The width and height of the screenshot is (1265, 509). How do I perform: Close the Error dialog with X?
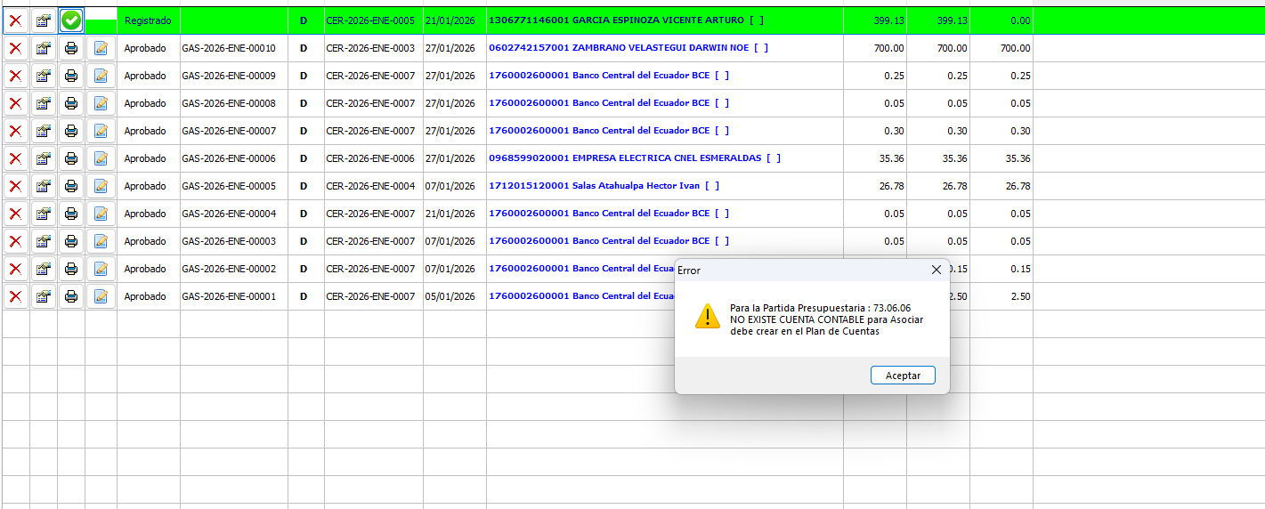[x=936, y=270]
